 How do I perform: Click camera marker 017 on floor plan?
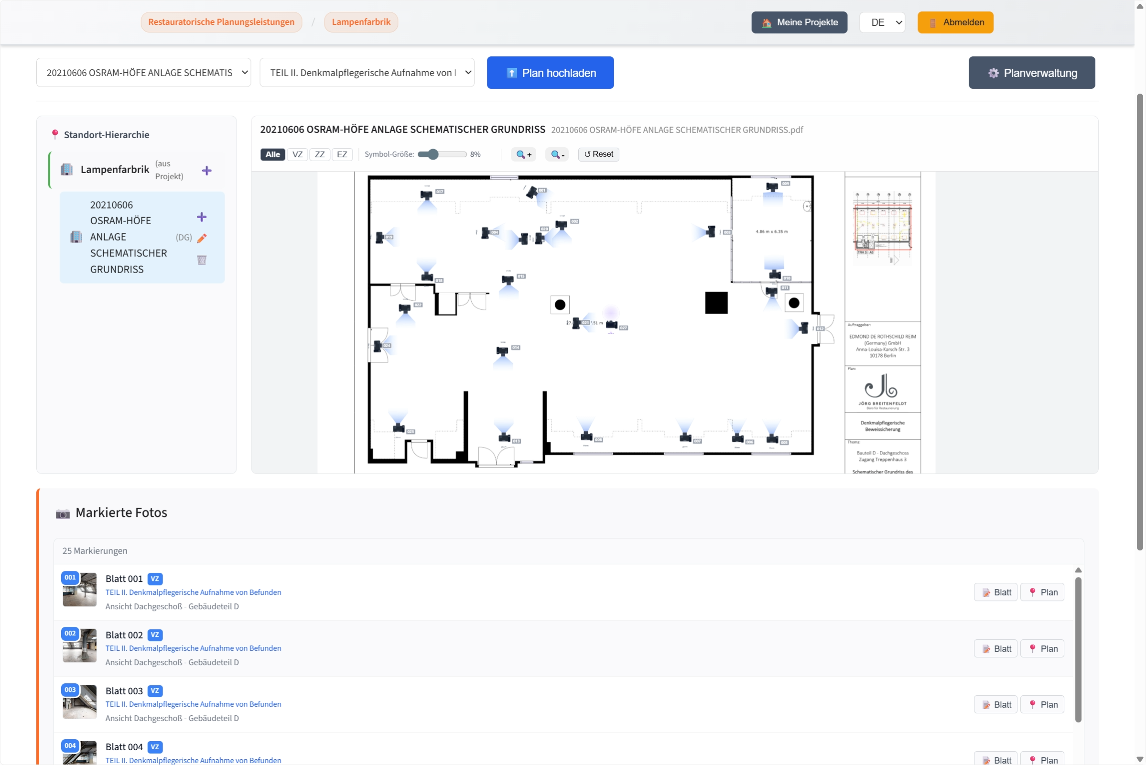(x=427, y=195)
